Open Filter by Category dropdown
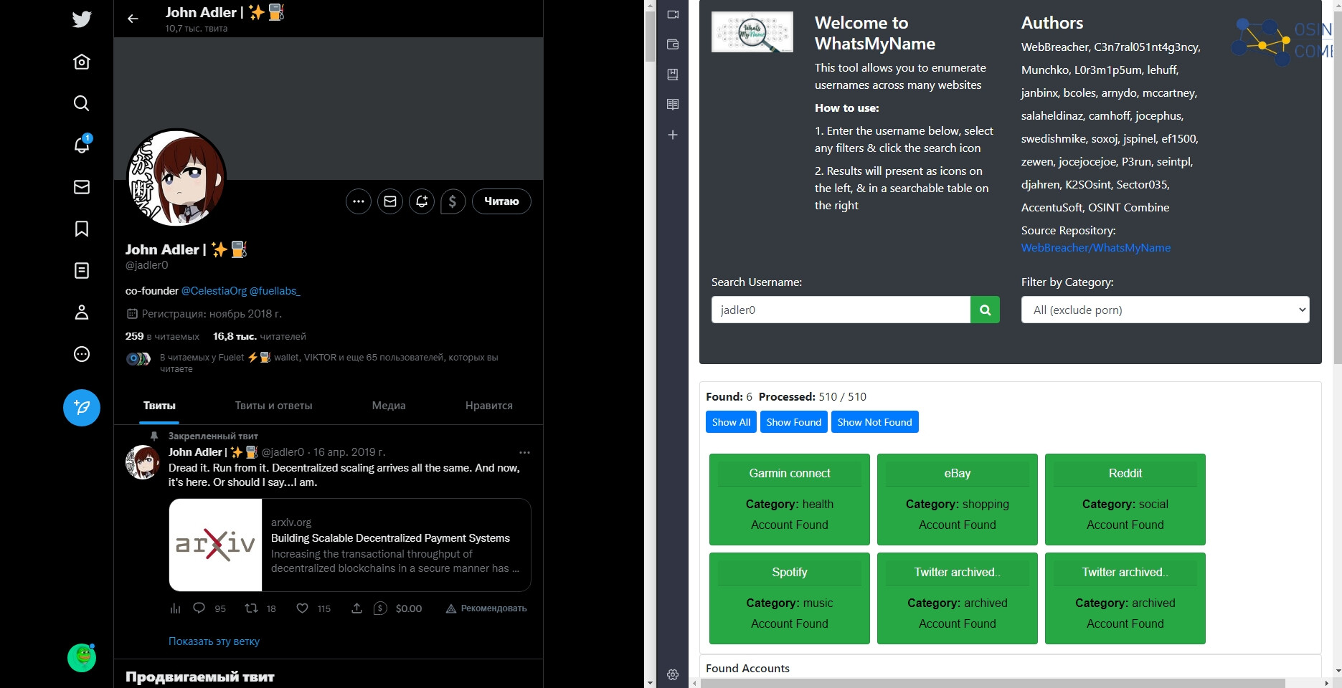 pos(1165,310)
